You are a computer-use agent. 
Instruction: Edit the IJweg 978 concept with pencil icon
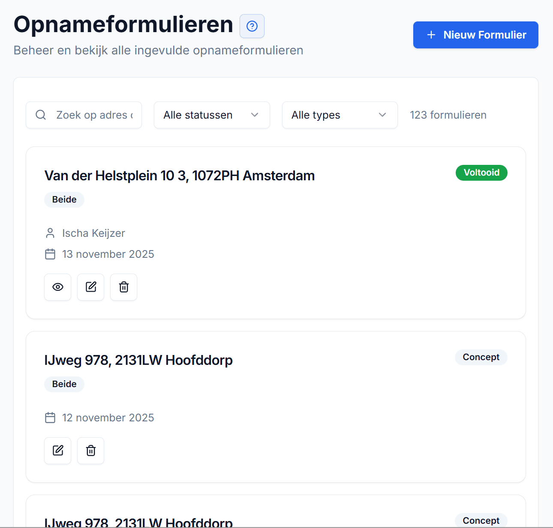pyautogui.click(x=57, y=450)
